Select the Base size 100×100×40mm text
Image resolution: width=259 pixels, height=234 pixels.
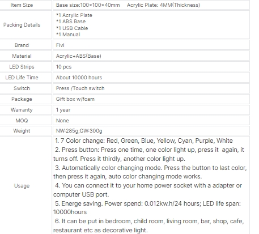tap(88, 5)
